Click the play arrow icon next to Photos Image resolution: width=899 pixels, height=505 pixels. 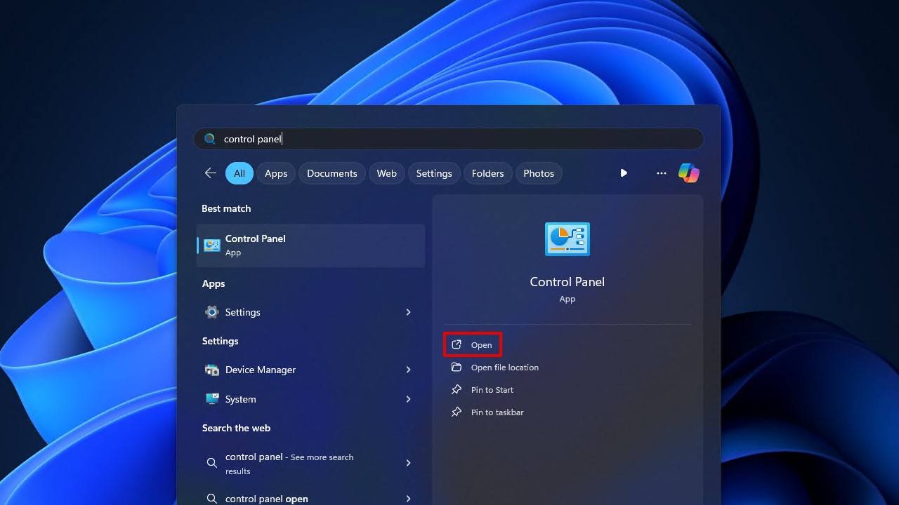click(x=624, y=173)
